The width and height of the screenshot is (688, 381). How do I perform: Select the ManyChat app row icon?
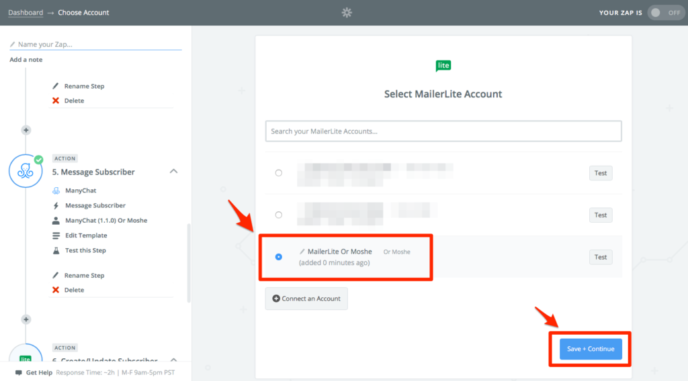tap(56, 190)
